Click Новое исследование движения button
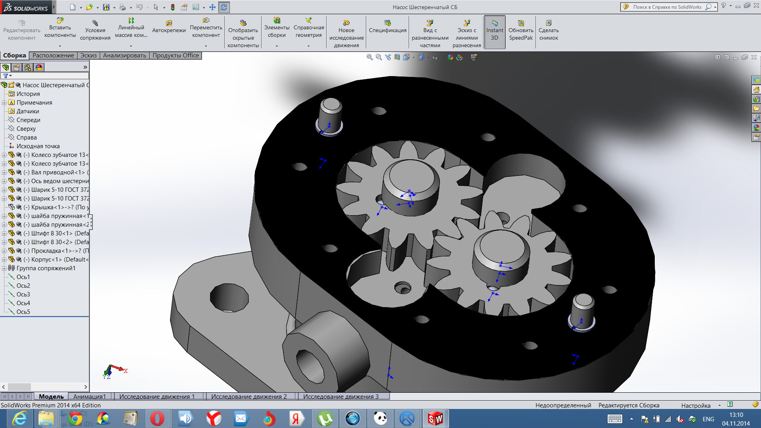Viewport: 761px width, 428px height. click(346, 33)
